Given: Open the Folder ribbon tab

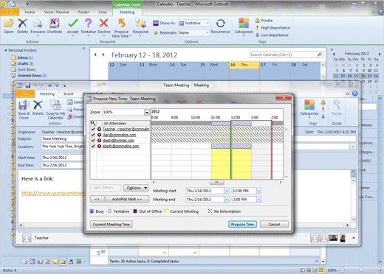Looking at the screenshot, I should [83, 12].
